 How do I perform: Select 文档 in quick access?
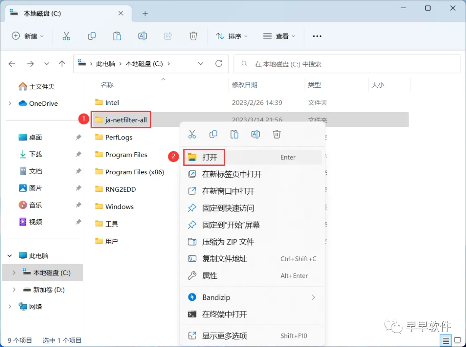[31, 171]
